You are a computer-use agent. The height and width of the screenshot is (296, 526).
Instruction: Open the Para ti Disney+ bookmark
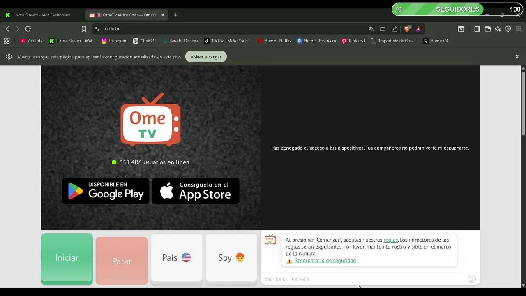click(180, 41)
